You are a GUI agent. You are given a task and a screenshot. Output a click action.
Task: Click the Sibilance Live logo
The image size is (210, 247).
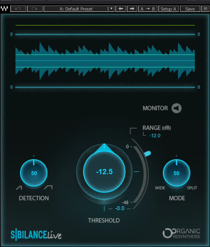(x=36, y=235)
